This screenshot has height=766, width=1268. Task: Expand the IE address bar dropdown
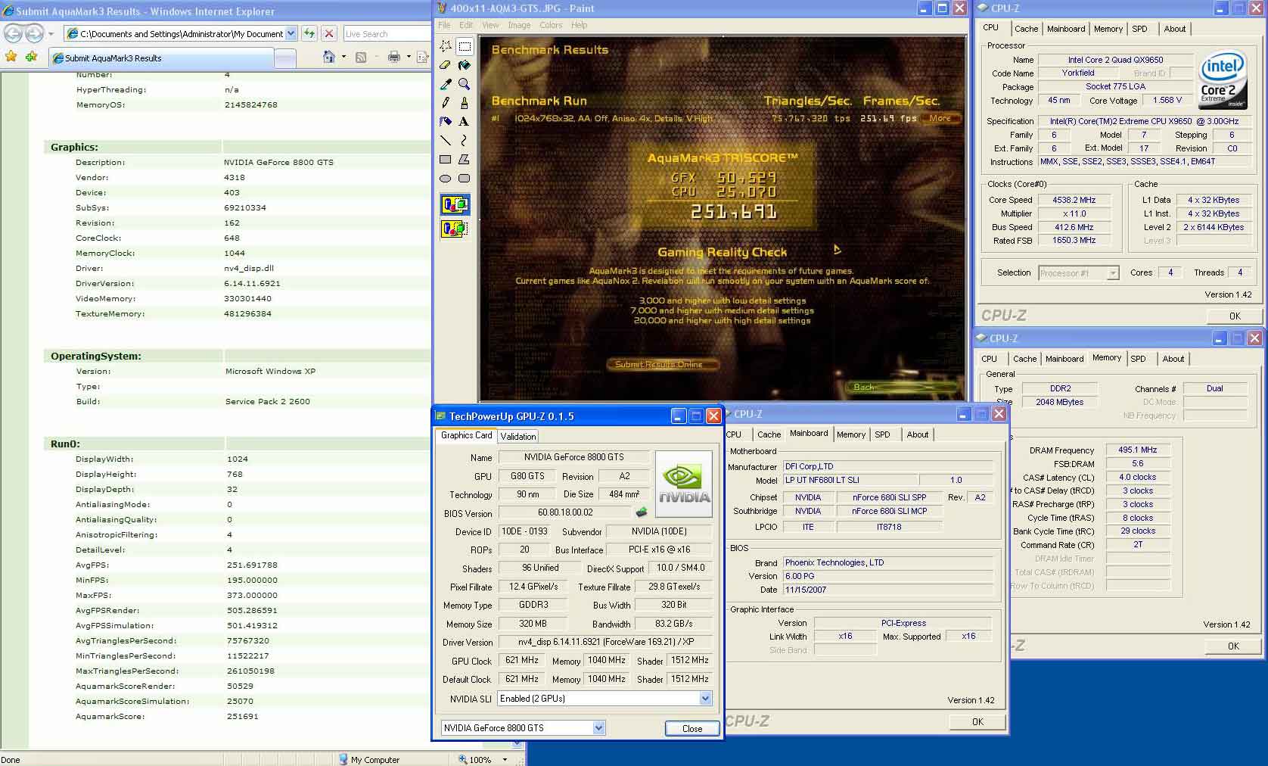(291, 33)
